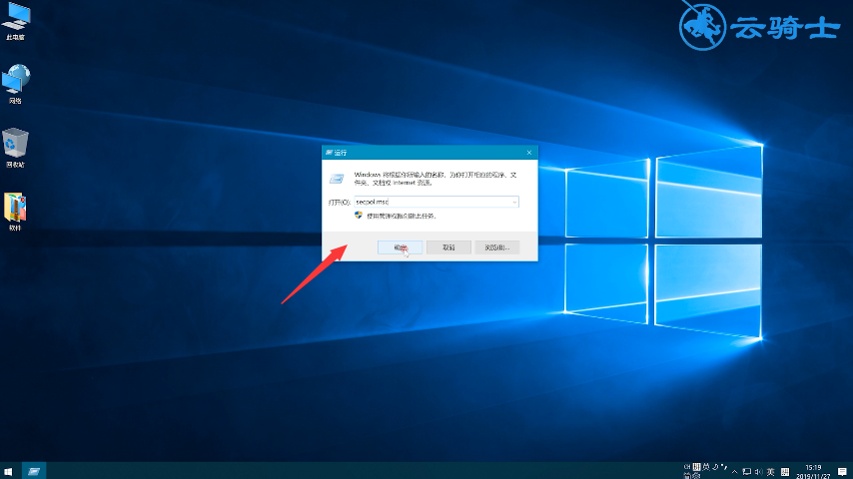Screen dimensions: 853x479
Task: Select the Network desktop icon
Action: (x=16, y=84)
